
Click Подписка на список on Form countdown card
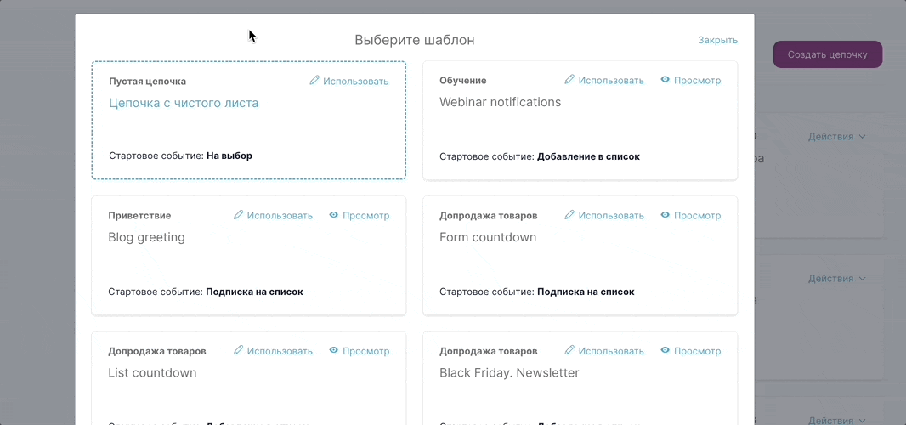point(586,292)
